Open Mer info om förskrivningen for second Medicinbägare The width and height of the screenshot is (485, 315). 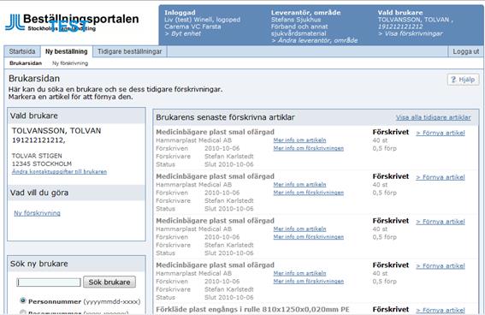click(x=309, y=193)
